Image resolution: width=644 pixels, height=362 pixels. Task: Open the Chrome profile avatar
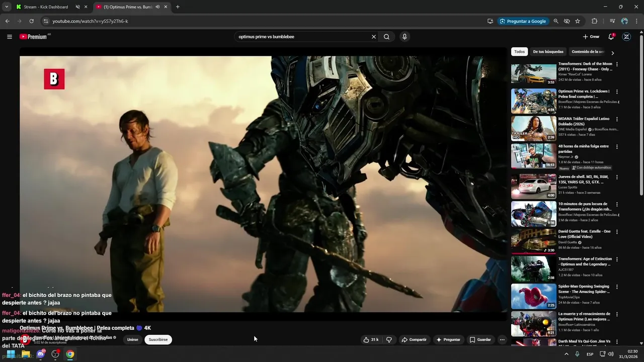624,21
